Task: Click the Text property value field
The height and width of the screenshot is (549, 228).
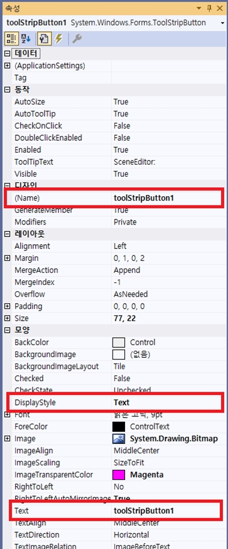Action: [167, 511]
